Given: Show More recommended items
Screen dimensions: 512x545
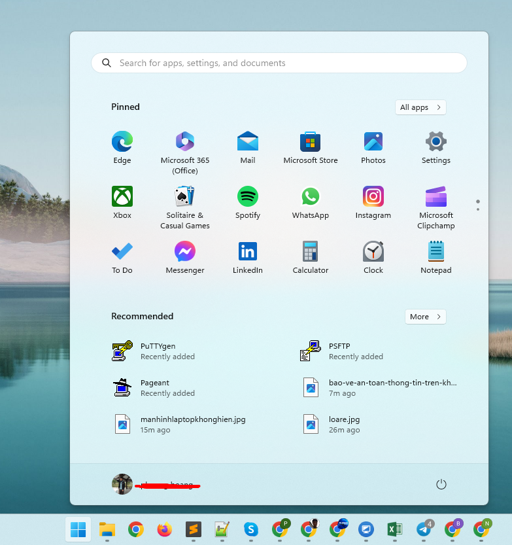Looking at the screenshot, I should [x=425, y=317].
